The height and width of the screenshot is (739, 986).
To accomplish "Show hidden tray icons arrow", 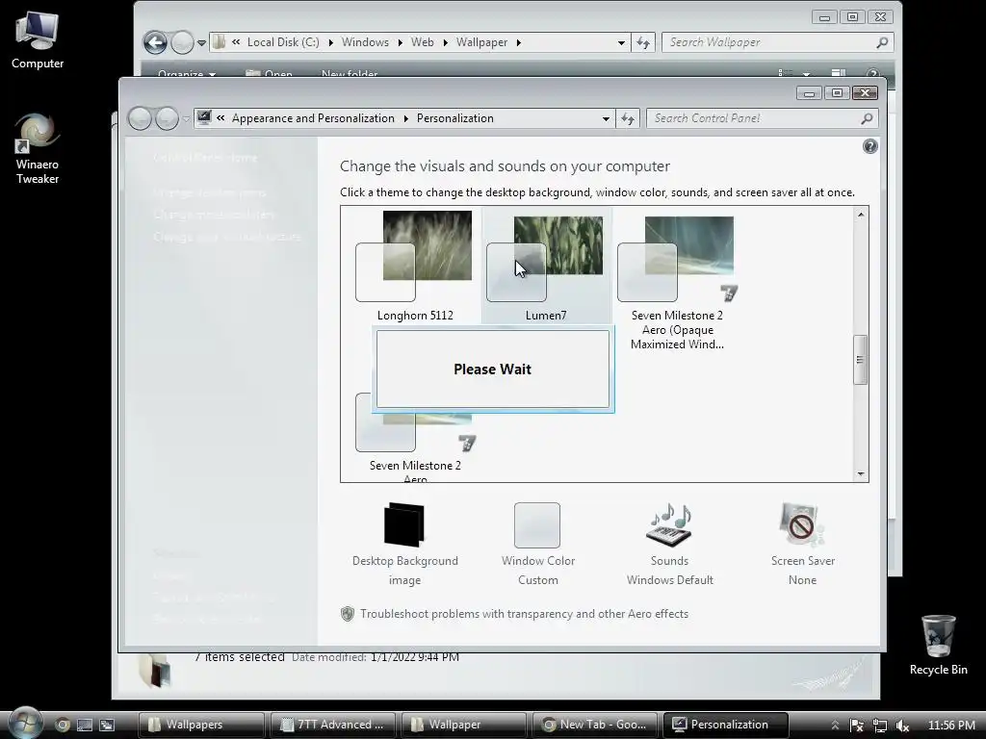I will [x=835, y=726].
